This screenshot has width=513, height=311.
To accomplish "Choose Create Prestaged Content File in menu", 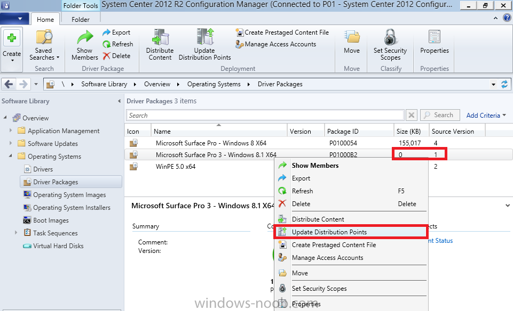I will pyautogui.click(x=351, y=245).
